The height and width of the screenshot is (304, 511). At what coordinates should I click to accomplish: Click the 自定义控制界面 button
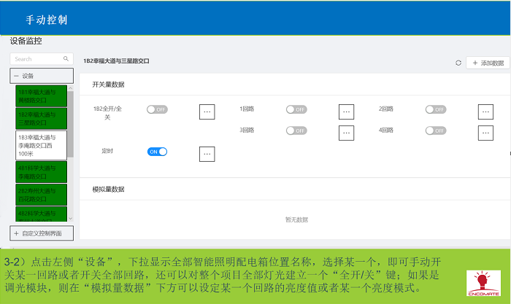pos(42,233)
